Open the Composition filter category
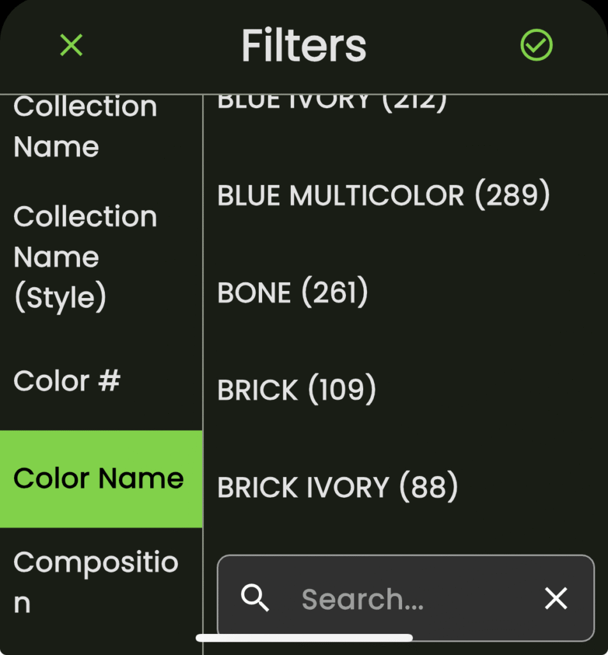The image size is (608, 655). point(96,582)
